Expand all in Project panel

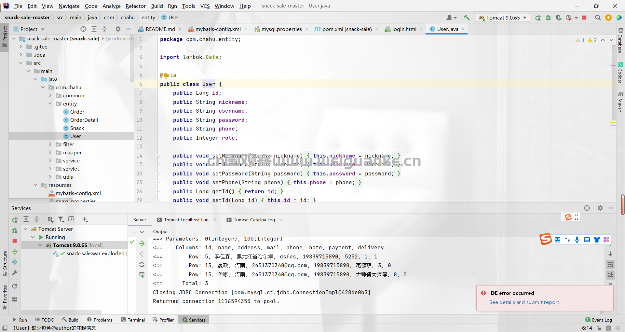(x=94, y=29)
